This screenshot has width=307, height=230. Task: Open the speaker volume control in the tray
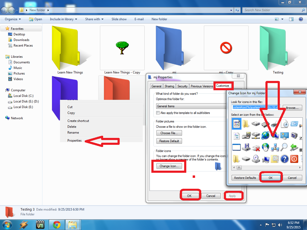tap(280, 225)
